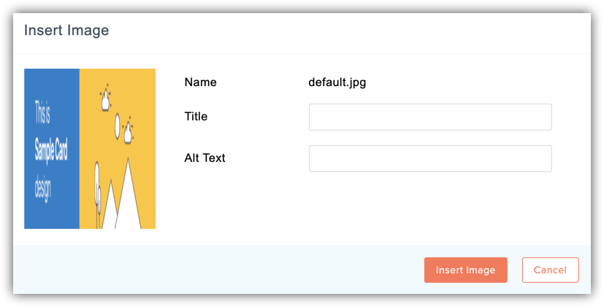Click the 'Sample Card' text in preview
This screenshot has height=307, width=604.
coord(51,150)
